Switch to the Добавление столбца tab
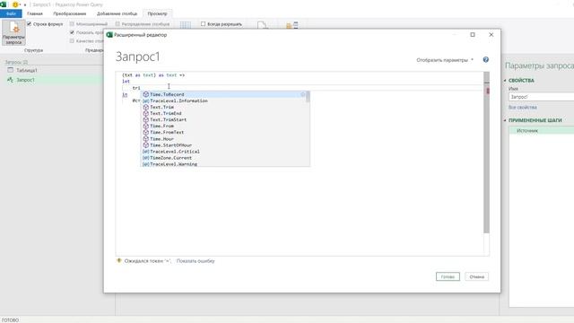Image resolution: width=574 pixels, height=323 pixels. (x=117, y=13)
